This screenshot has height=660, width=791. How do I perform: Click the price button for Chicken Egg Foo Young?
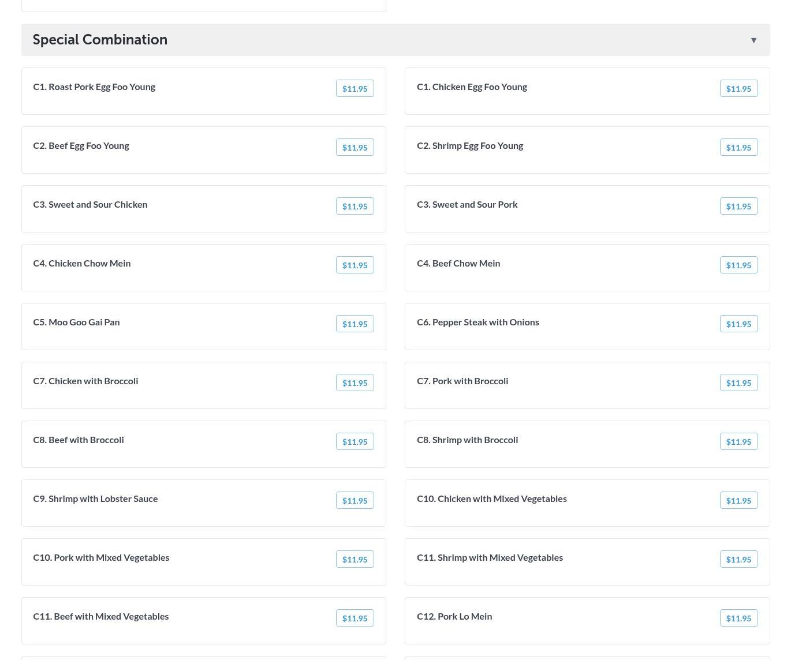738,89
